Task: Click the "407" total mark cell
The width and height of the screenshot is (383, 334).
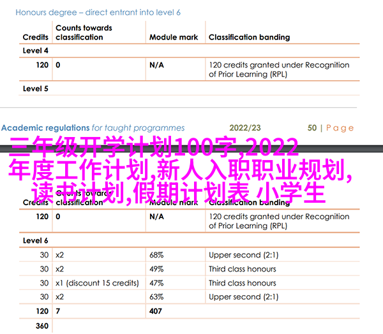Action: tap(156, 311)
